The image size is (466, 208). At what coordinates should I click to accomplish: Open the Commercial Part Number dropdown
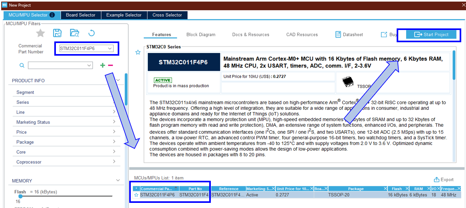[x=110, y=49]
